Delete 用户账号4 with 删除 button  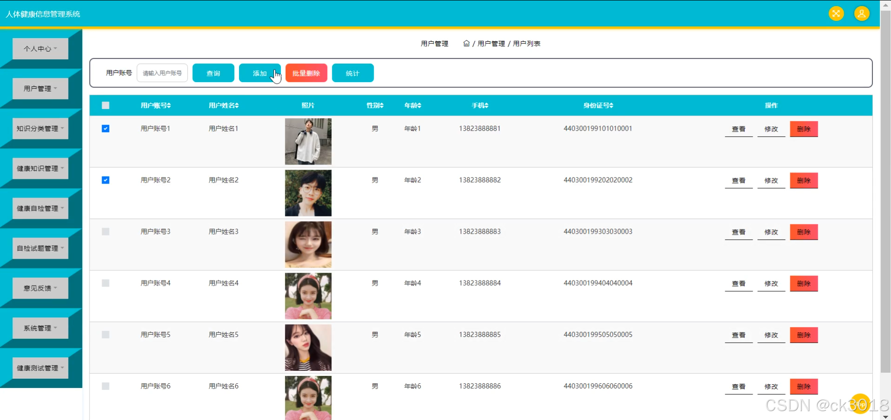(804, 283)
